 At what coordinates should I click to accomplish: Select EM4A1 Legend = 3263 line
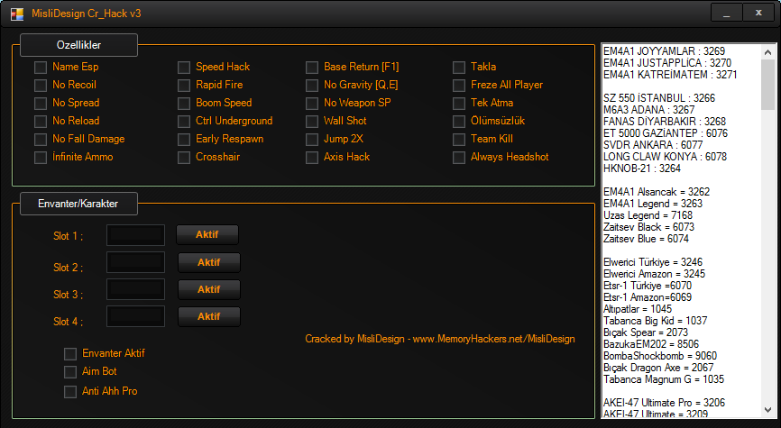pos(653,204)
